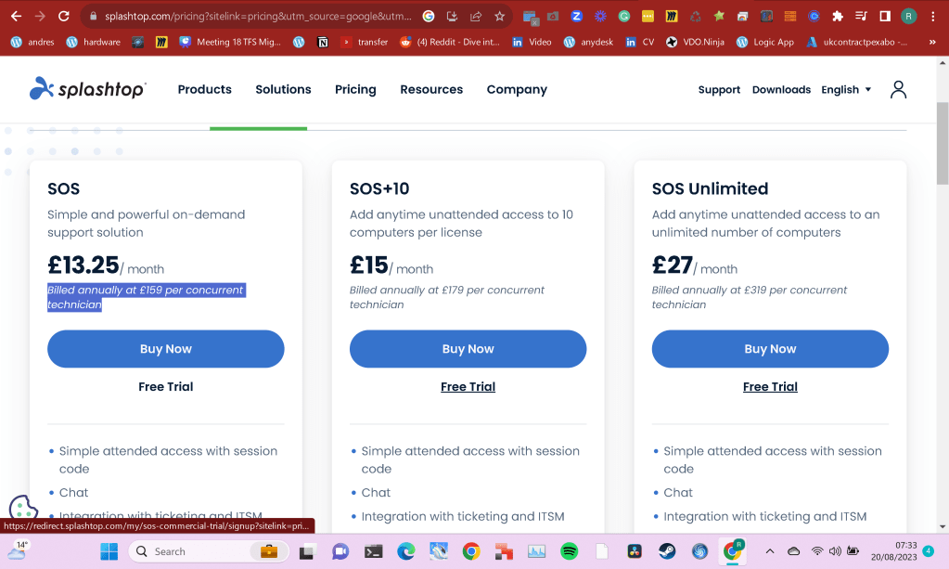Start Free Trial for SOS+10 plan
The image size is (949, 569).
(x=468, y=386)
